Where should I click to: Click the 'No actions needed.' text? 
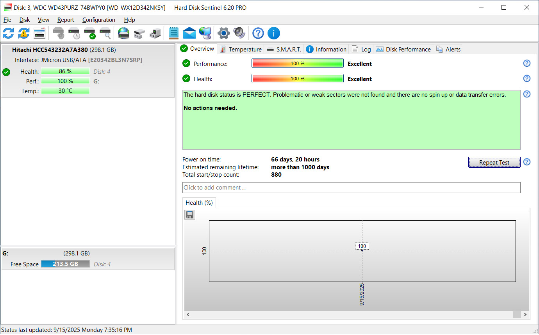coord(210,108)
